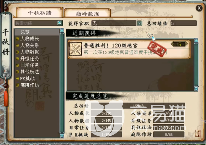206x145 pixels.
Task: Expand the PK挑战 category
Action: (x=17, y=79)
